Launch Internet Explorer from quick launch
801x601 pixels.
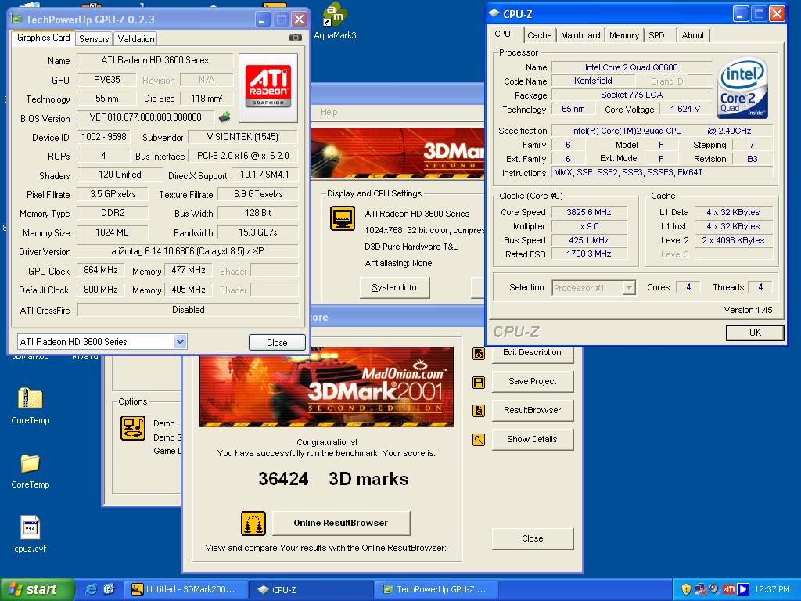pyautogui.click(x=92, y=589)
